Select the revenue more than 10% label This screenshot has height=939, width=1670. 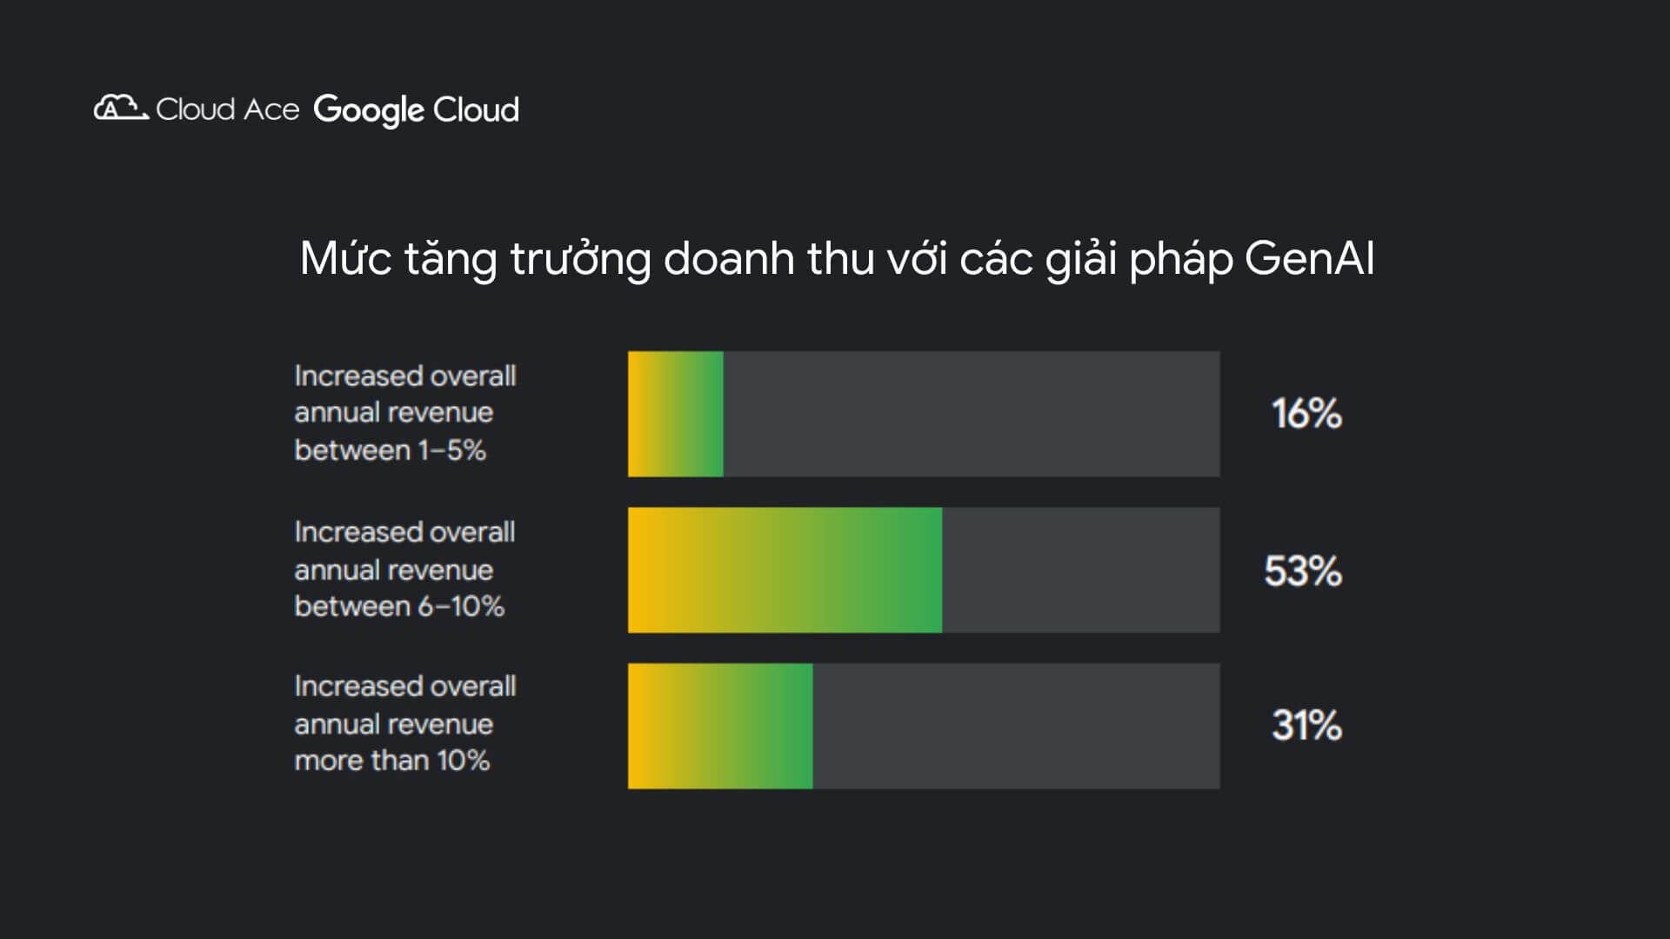pos(404,723)
